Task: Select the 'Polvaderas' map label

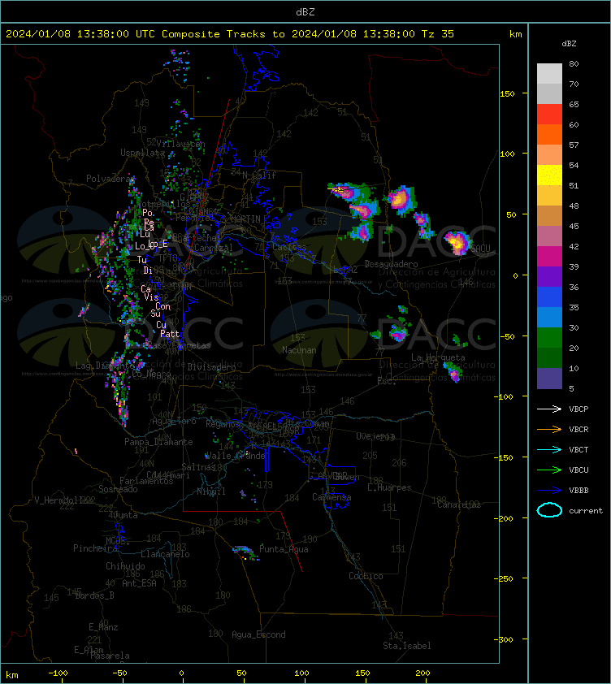Action: (110, 179)
